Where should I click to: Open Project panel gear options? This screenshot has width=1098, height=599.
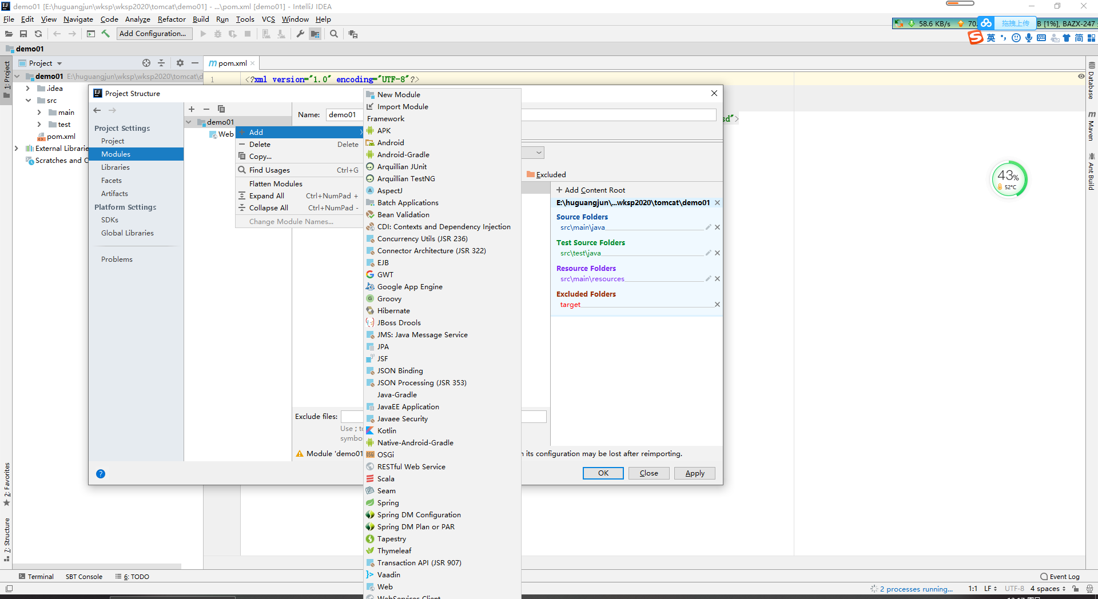click(180, 63)
